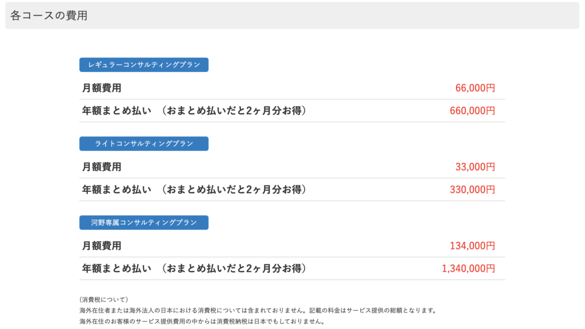Click the note starting 海外在住者または海外法人
585x329 pixels.
pyautogui.click(x=258, y=311)
